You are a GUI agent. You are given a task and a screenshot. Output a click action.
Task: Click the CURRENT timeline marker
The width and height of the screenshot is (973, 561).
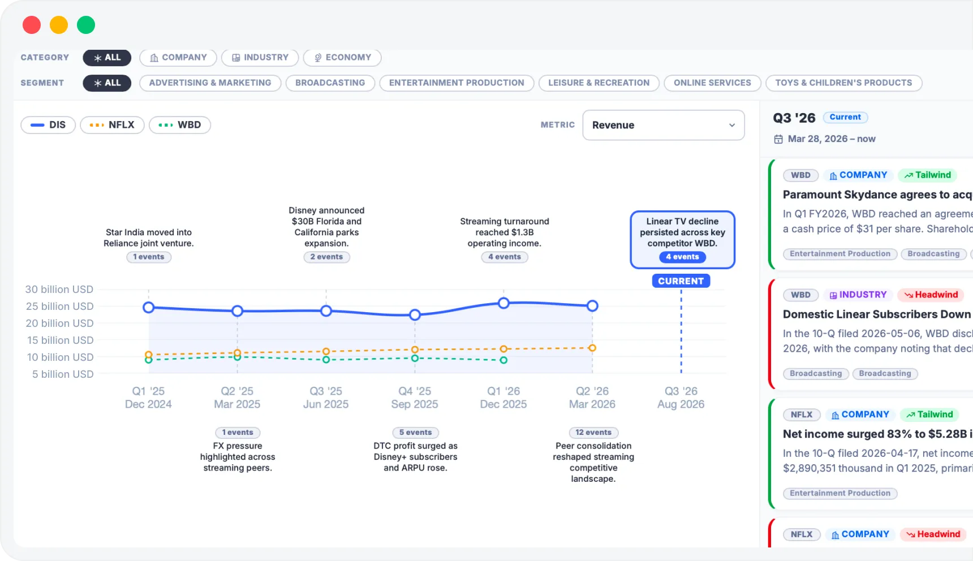[x=681, y=281]
